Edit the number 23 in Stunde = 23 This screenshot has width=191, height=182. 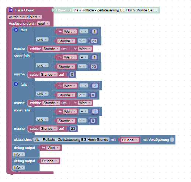94,67
